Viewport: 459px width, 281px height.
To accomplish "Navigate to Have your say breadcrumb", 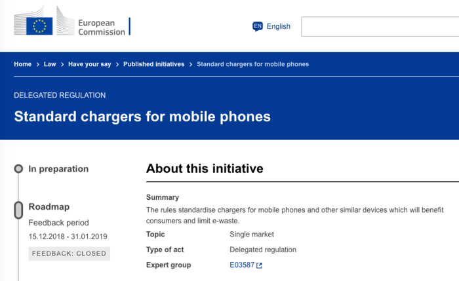I will [89, 64].
